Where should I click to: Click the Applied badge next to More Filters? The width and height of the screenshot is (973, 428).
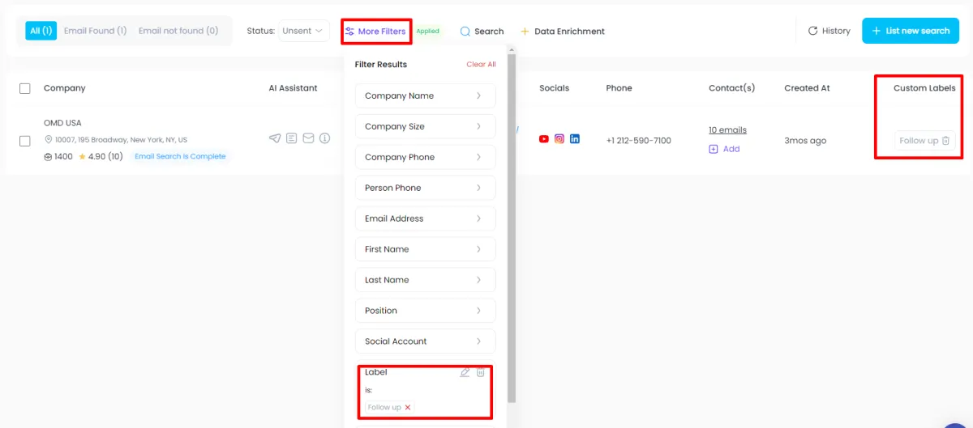427,32
